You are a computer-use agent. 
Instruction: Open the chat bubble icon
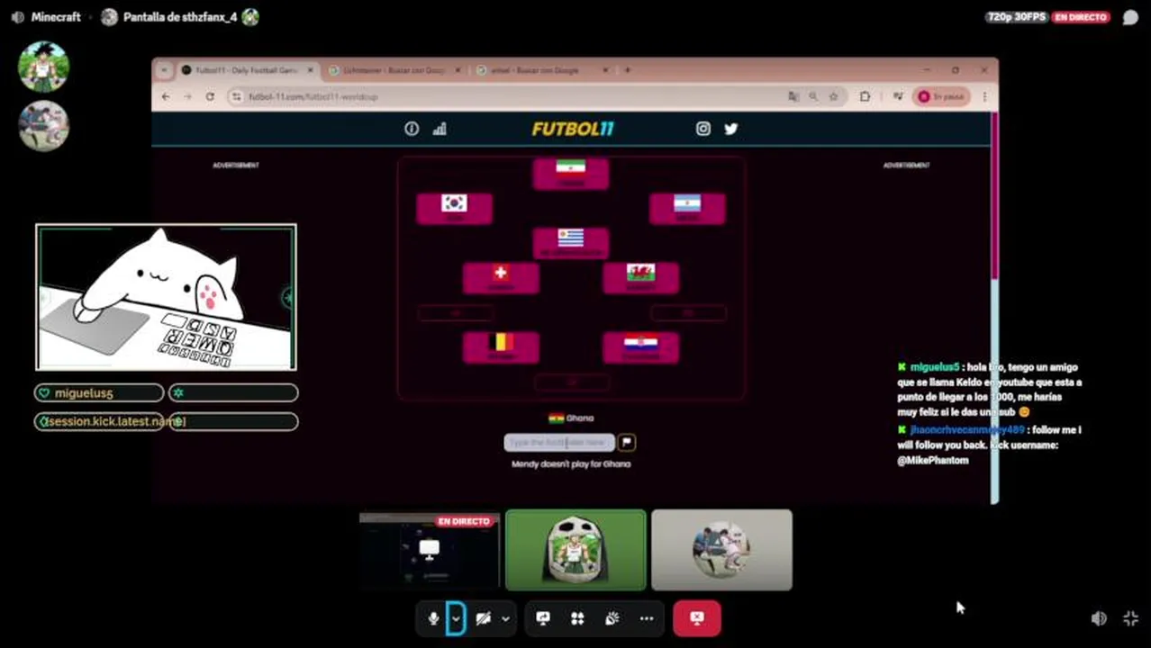(x=1130, y=17)
